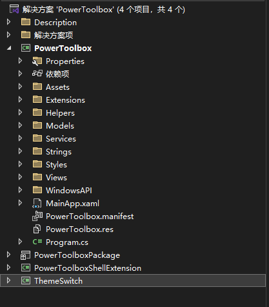Image resolution: width=269 pixels, height=307 pixels.
Task: Click the Visual Studio solution icon
Action: [14, 9]
